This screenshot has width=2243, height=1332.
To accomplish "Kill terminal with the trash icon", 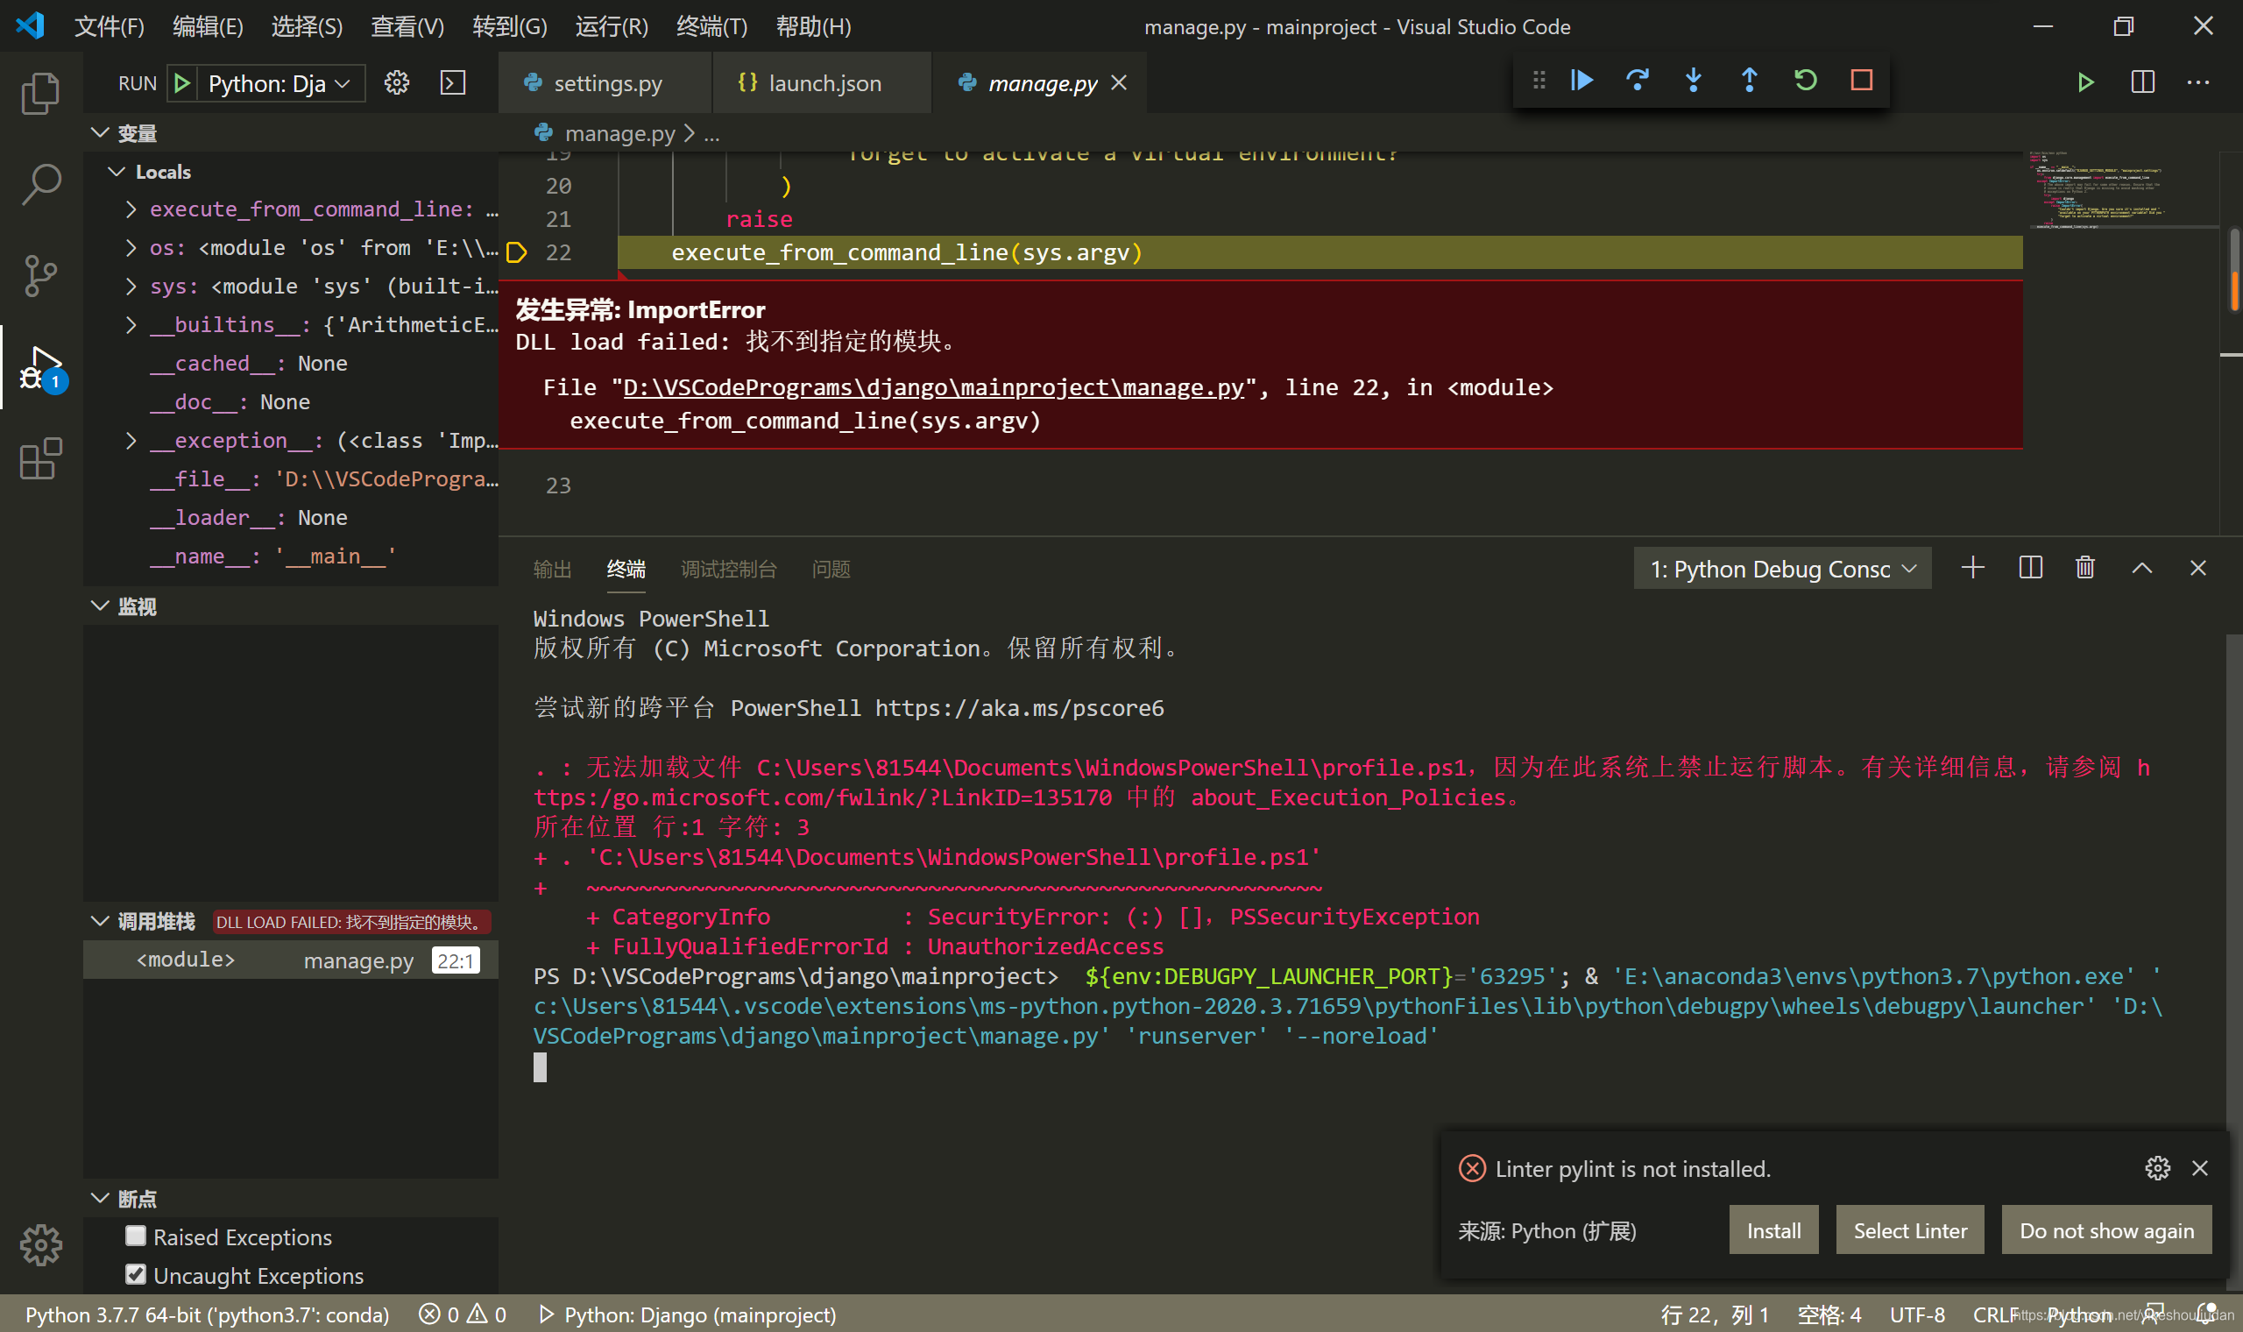I will point(2085,568).
